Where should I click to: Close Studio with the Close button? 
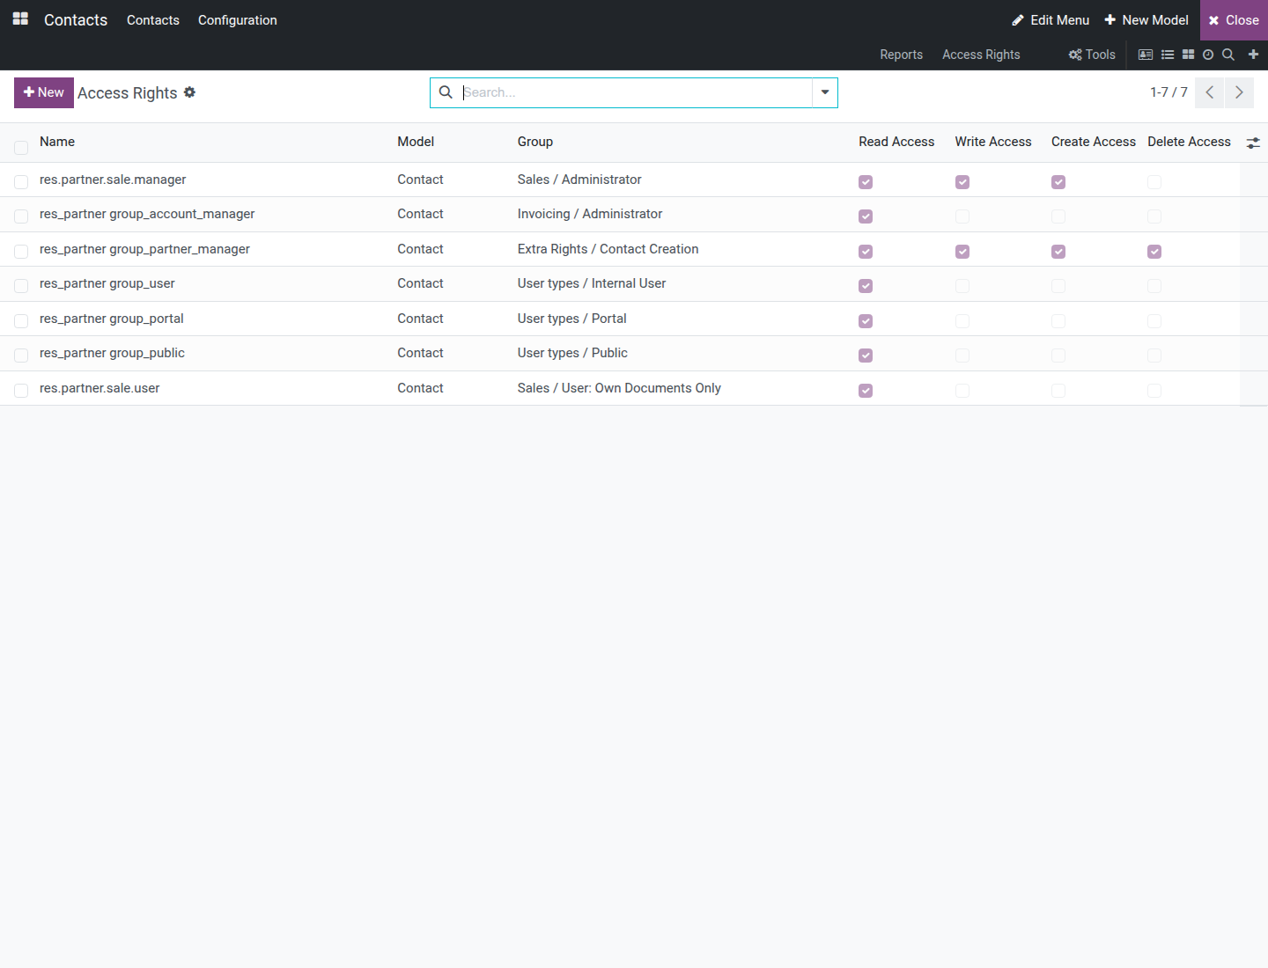1234,20
